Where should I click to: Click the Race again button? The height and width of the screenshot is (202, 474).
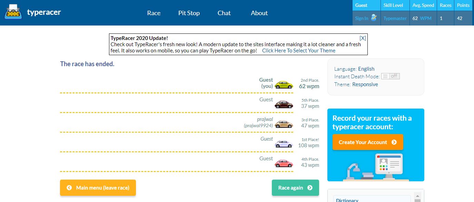click(x=295, y=188)
